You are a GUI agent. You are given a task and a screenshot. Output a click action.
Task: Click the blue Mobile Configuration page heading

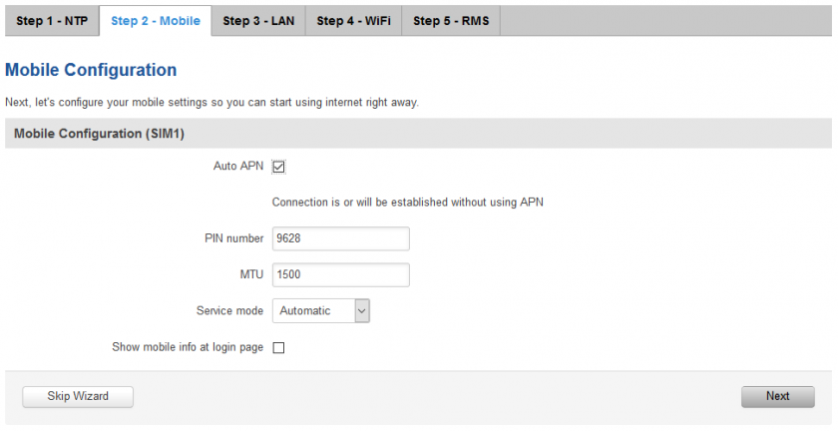click(91, 70)
